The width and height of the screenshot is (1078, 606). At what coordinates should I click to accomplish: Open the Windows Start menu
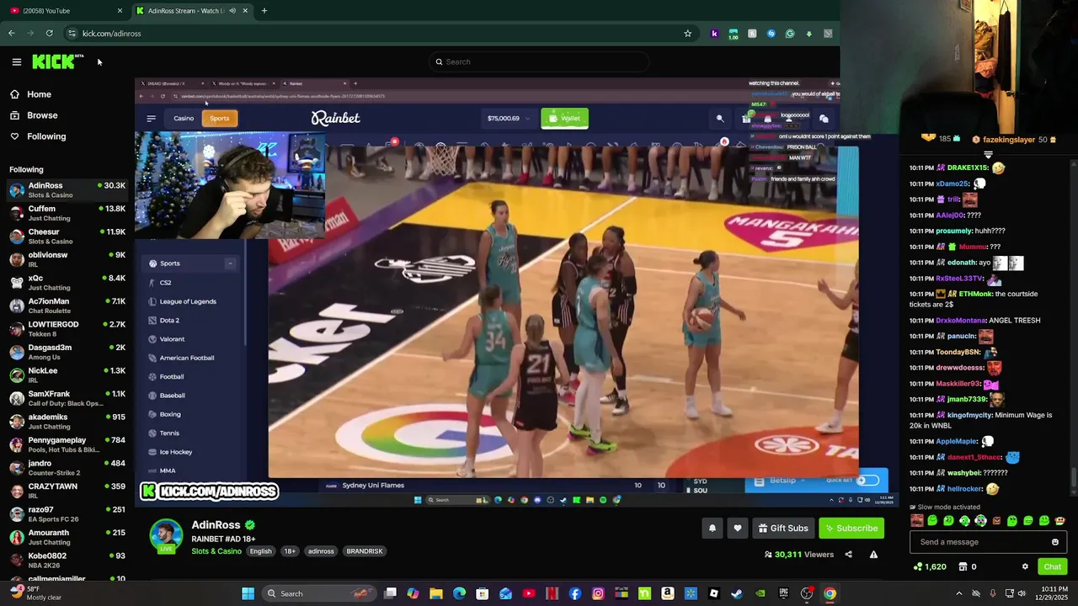click(x=248, y=593)
